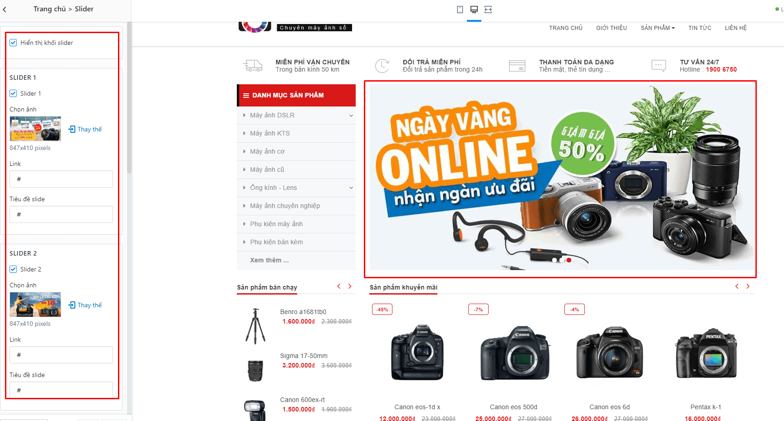Image resolution: width=784 pixels, height=421 pixels.
Task: Open the Canon eos-1d x product link
Action: coord(417,407)
